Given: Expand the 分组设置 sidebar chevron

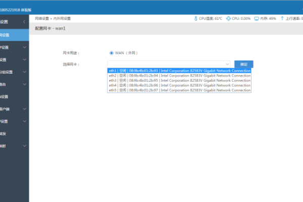Looking at the screenshot, I should (x=25, y=72).
